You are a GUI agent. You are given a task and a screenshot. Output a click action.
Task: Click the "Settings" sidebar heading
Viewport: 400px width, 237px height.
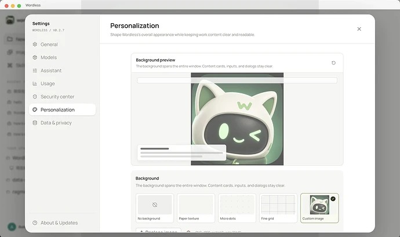(41, 24)
